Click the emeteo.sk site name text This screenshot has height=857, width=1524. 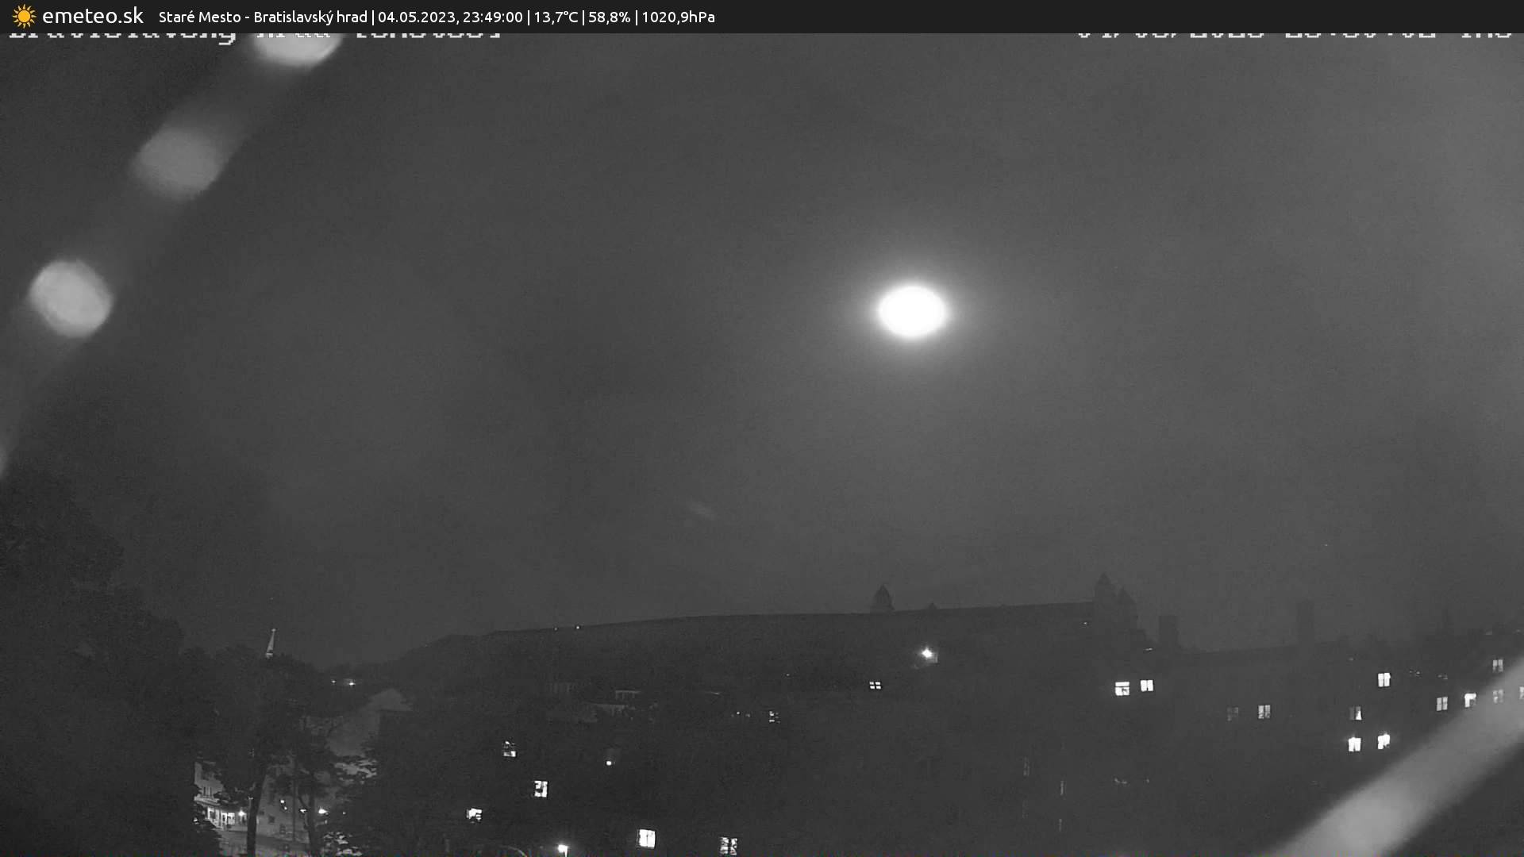[92, 17]
